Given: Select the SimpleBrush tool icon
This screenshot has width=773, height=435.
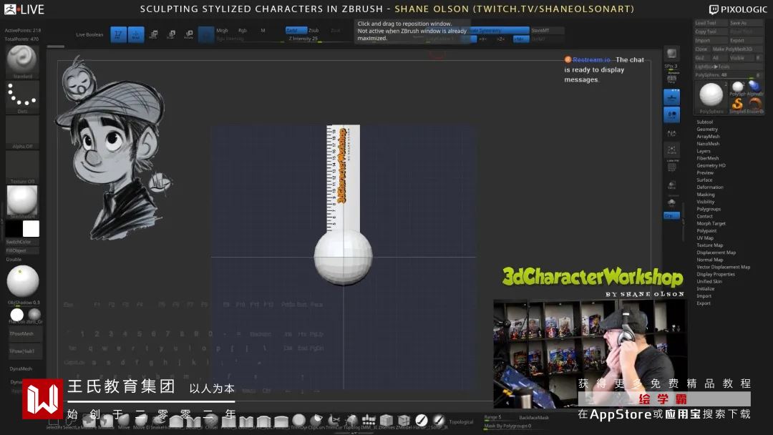Looking at the screenshot, I should 737,105.
